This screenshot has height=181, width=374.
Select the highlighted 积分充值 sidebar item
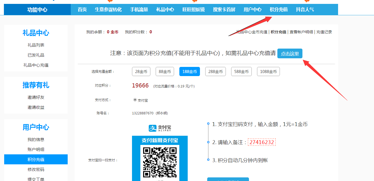click(x=36, y=159)
